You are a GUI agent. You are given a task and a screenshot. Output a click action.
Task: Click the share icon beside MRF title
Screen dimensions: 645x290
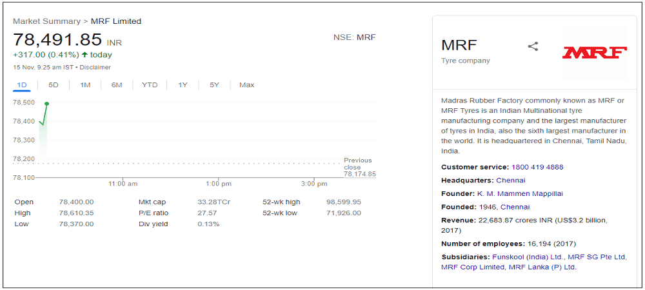(533, 46)
